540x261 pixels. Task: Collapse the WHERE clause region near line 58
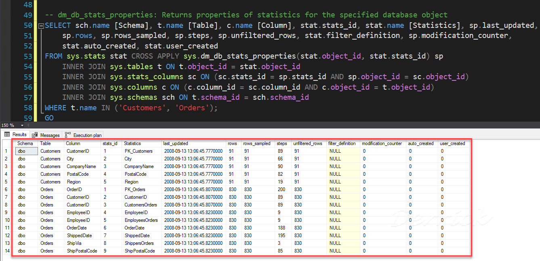click(41, 108)
